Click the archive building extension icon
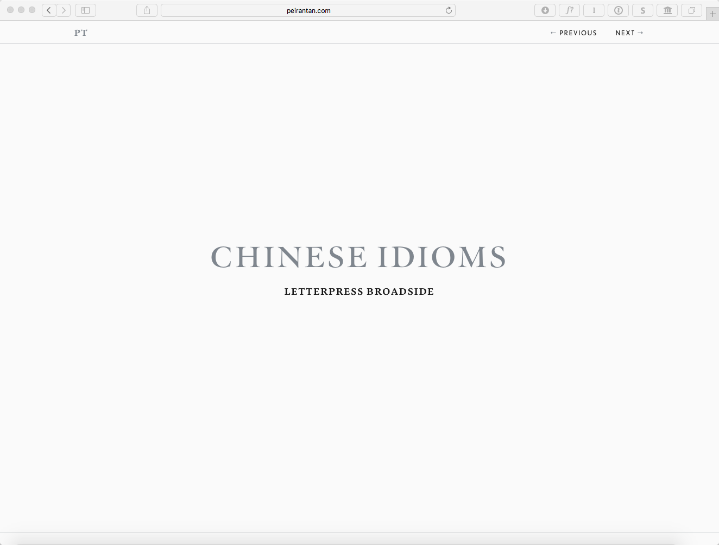 [667, 10]
